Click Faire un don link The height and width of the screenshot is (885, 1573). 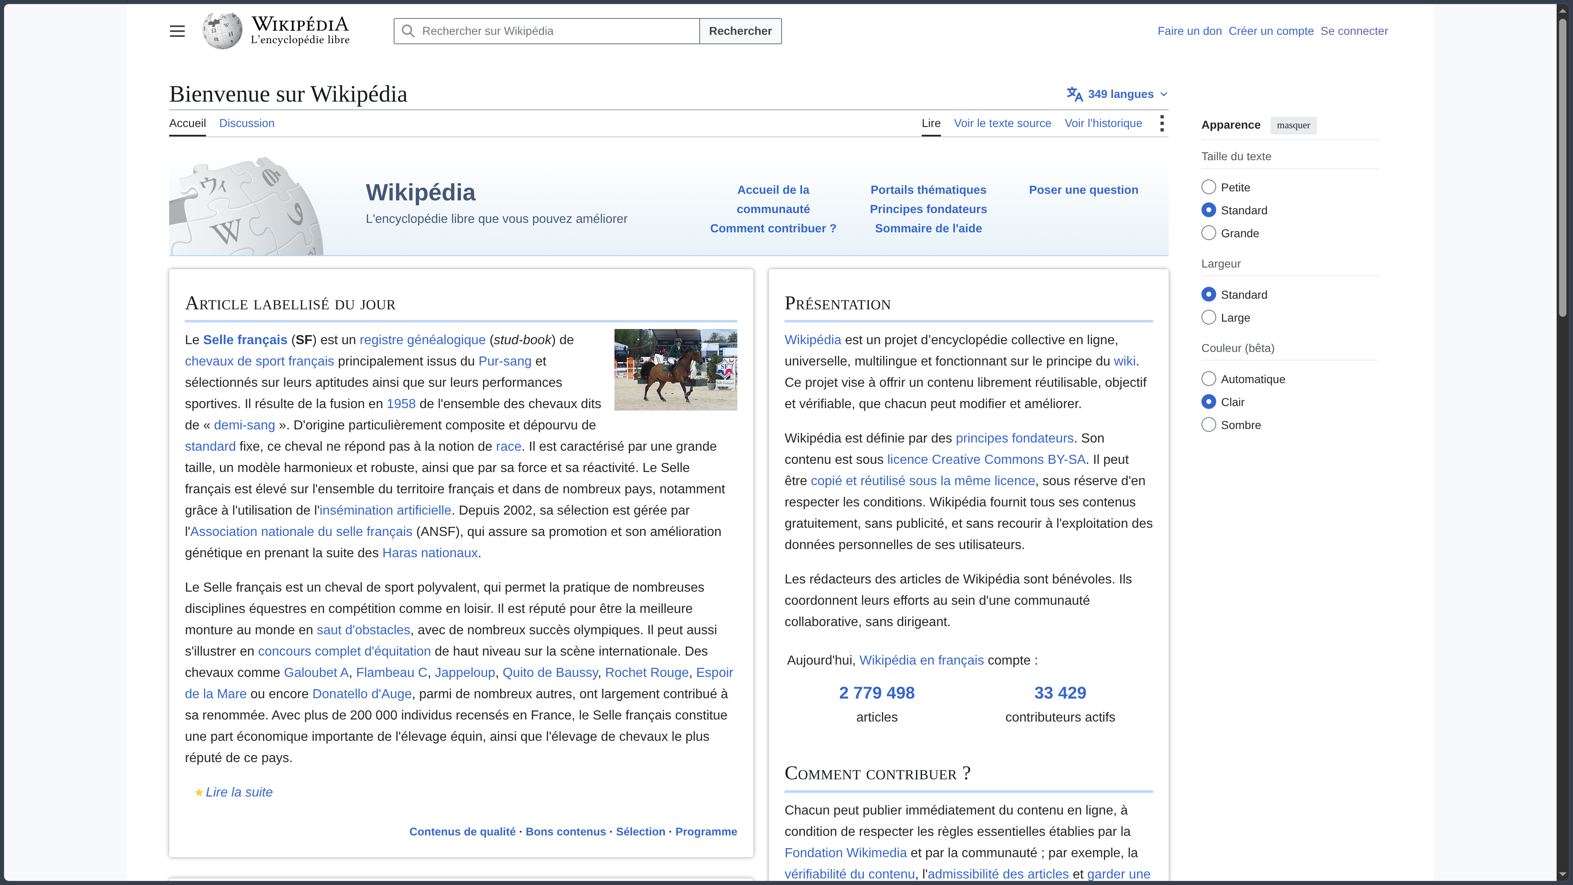[x=1190, y=31]
